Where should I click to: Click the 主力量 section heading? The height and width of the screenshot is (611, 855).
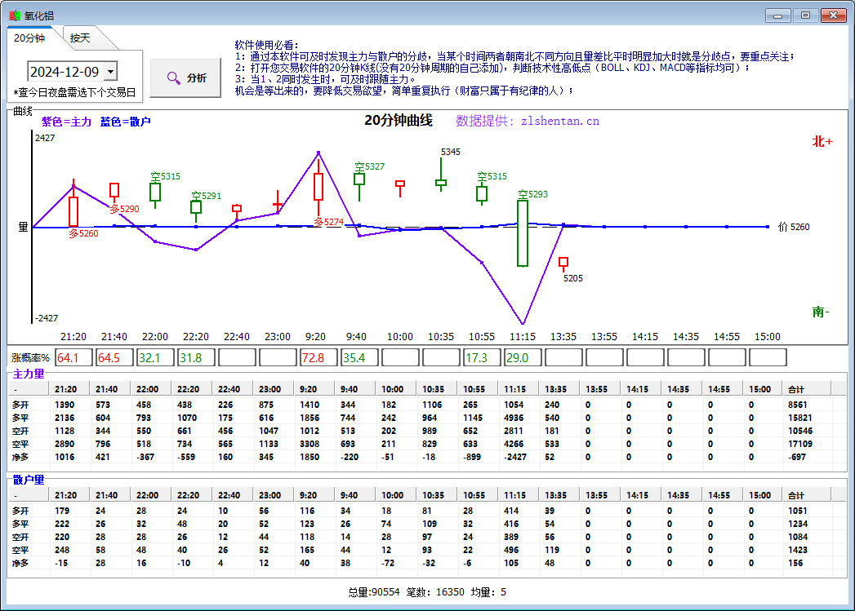(x=29, y=374)
